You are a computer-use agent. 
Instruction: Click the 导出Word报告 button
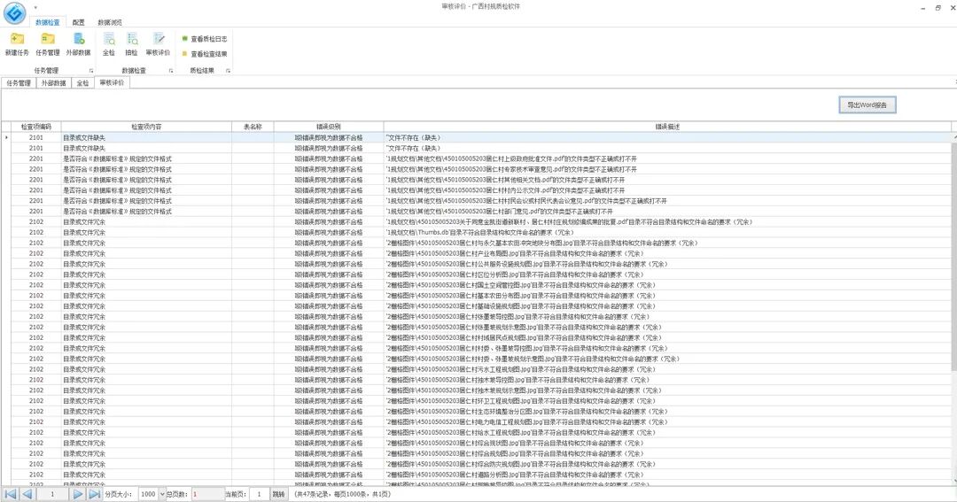coord(868,104)
